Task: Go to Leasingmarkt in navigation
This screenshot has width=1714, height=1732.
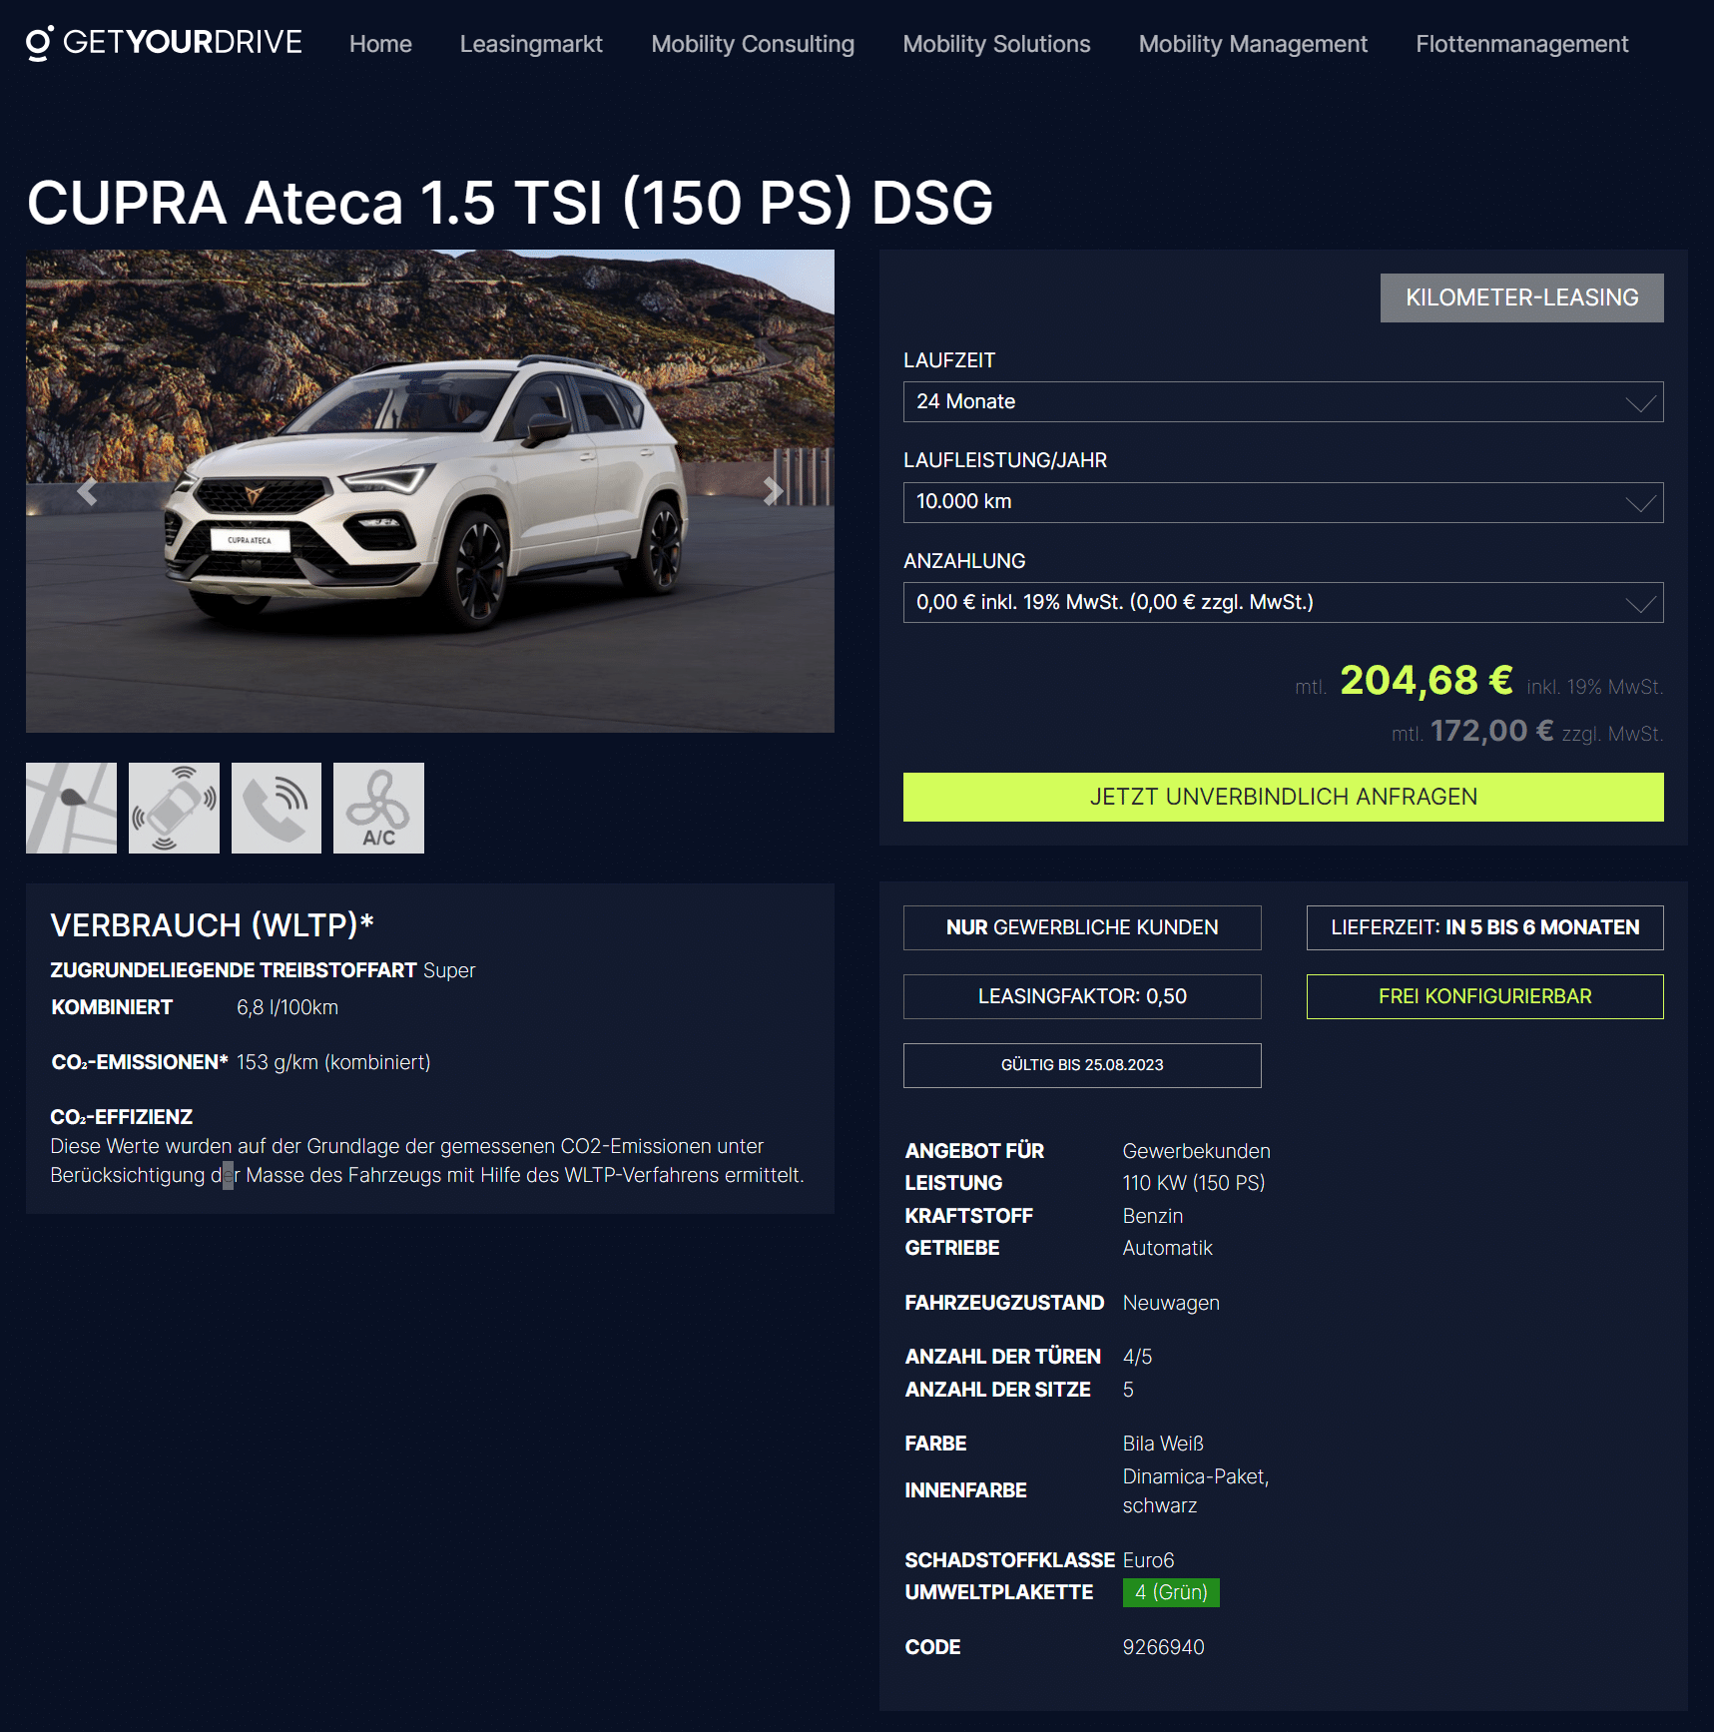Action: (x=531, y=44)
